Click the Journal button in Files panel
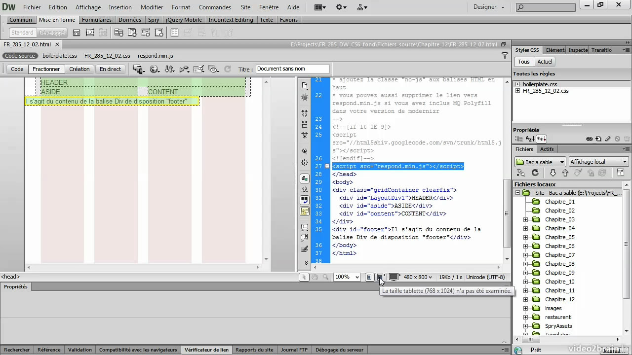The height and width of the screenshot is (355, 632). (614, 351)
